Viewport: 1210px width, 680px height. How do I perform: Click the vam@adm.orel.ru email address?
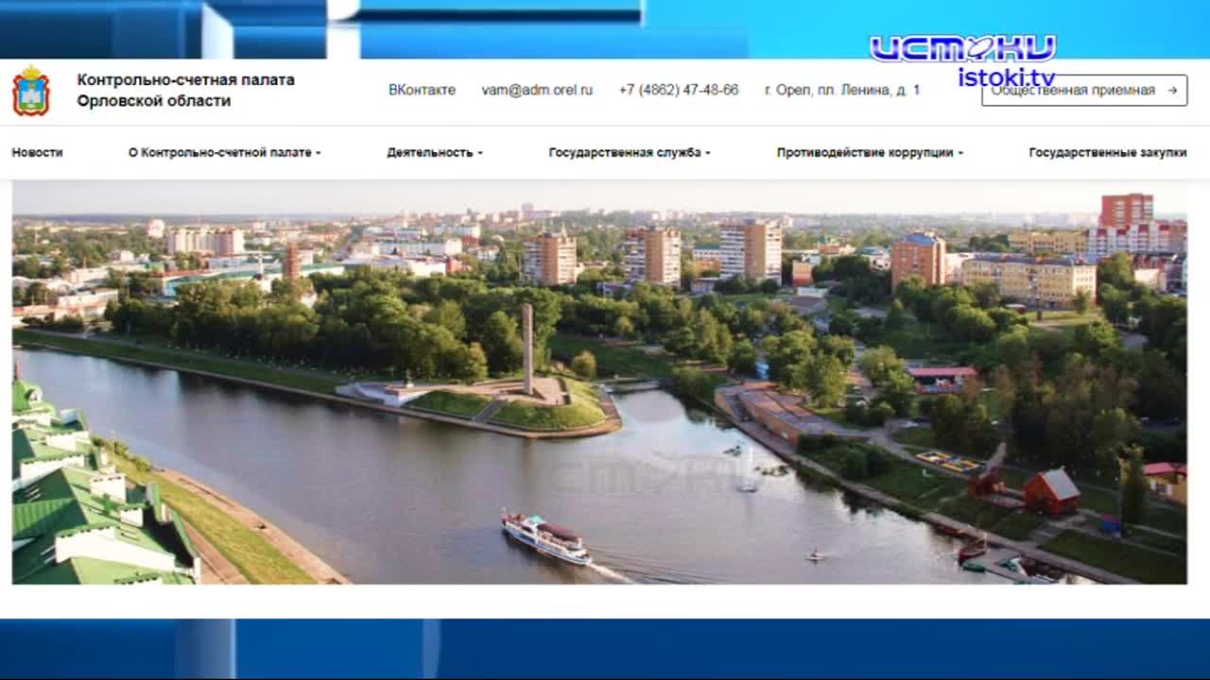point(539,90)
